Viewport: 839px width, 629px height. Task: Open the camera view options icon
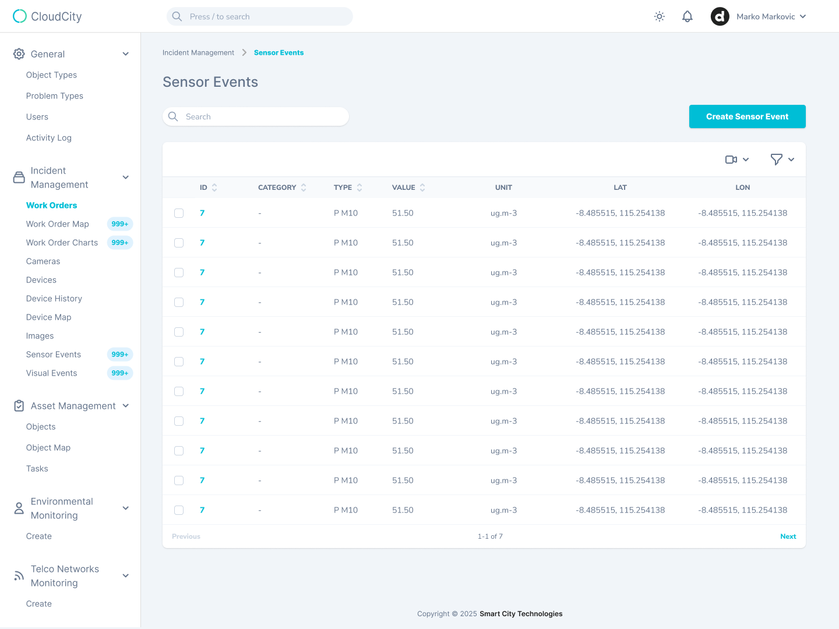point(736,160)
